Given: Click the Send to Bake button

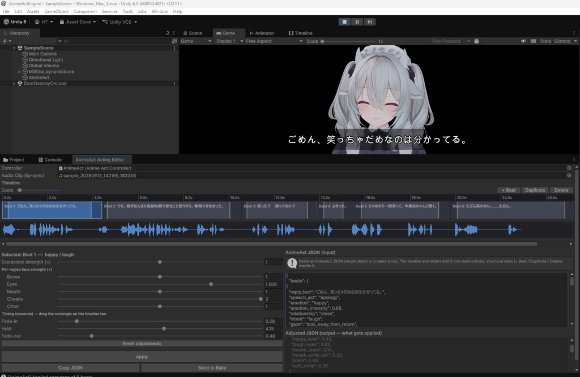Looking at the screenshot, I should click(212, 368).
